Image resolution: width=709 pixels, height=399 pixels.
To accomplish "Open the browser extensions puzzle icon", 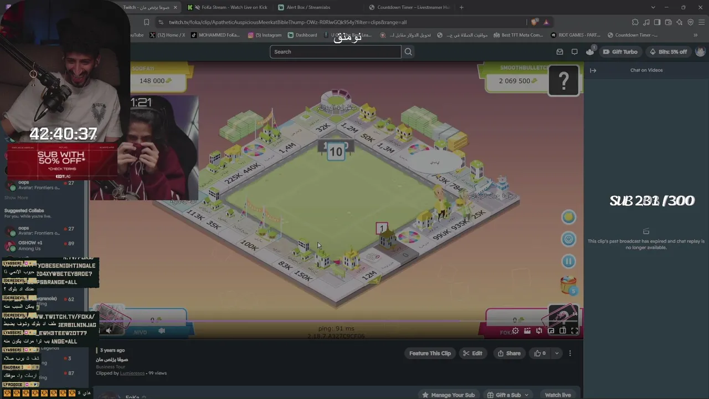I will (x=635, y=22).
